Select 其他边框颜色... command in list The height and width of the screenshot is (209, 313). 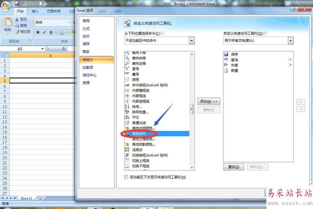pos(157,128)
